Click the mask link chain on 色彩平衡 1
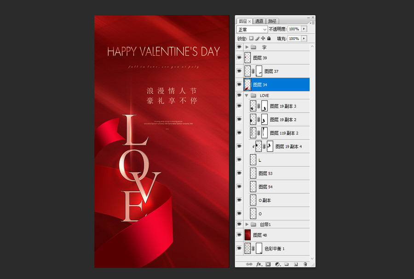The image size is (414, 279). click(253, 248)
